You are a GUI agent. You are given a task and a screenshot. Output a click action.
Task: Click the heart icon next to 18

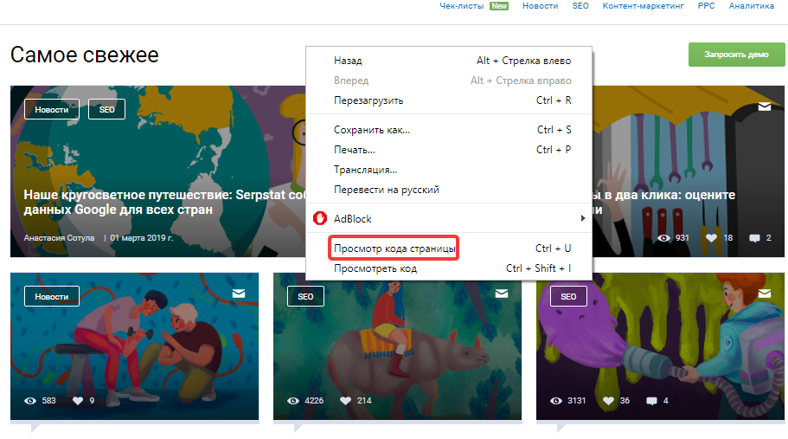click(712, 238)
